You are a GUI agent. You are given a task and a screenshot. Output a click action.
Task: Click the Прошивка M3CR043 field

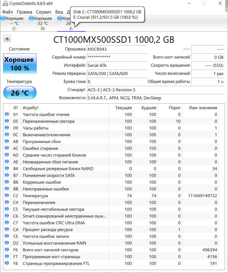pyautogui.click(x=117, y=49)
